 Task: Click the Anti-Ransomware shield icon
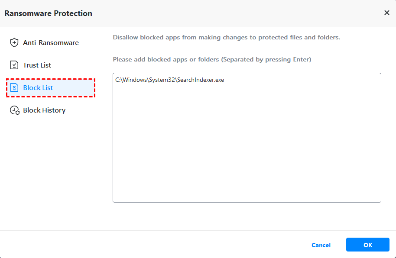coord(14,42)
